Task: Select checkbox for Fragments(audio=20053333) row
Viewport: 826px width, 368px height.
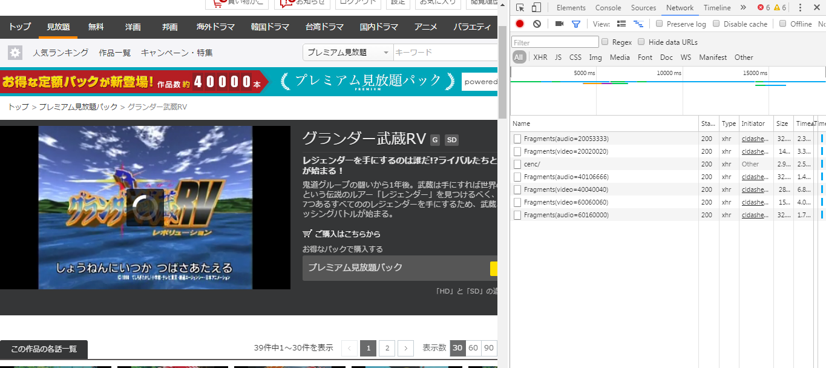Action: pos(517,139)
